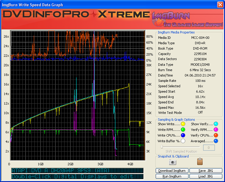225x182 pixels.
Task: Click the Data Sectors value 2290304
Action: (200, 59)
